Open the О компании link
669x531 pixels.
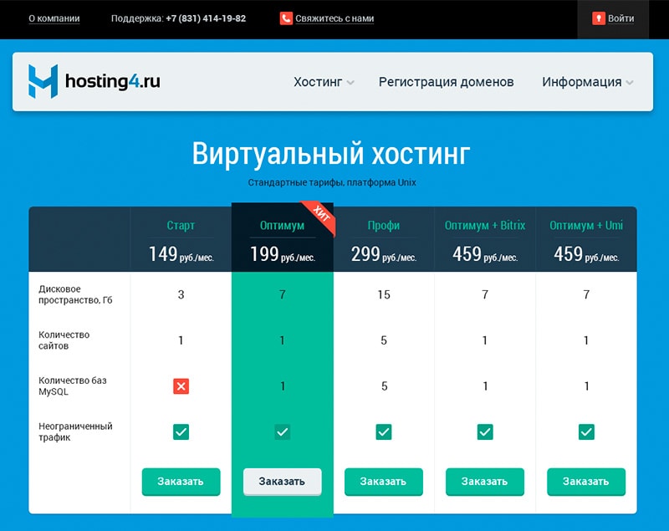[54, 18]
